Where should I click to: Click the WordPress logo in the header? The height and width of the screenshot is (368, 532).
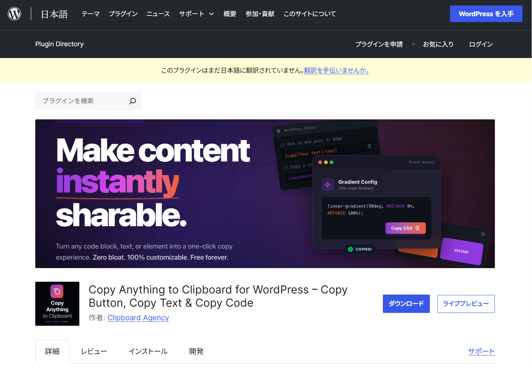(14, 13)
